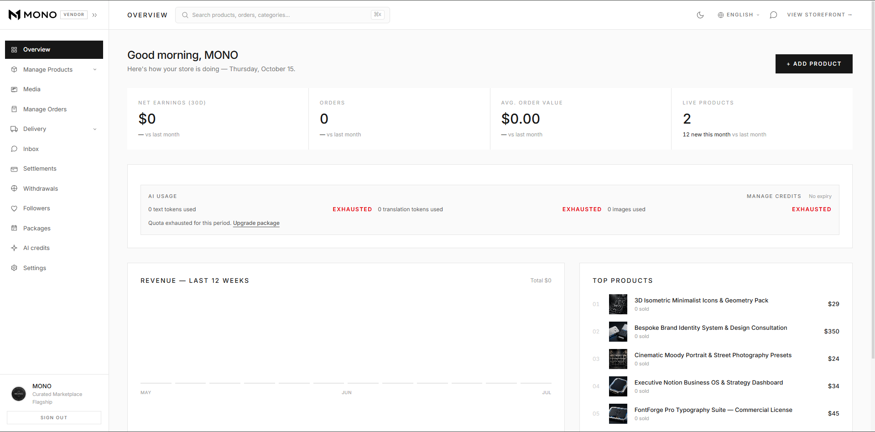Click the Media sidebar icon
The height and width of the screenshot is (432, 875).
(14, 89)
